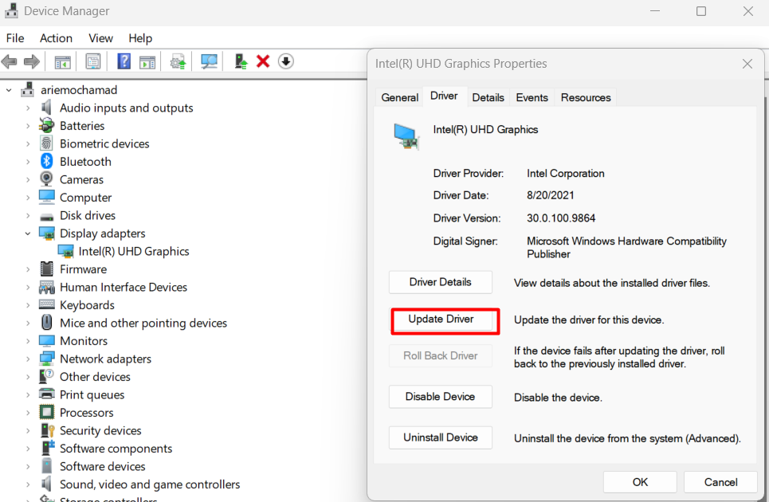Expand the Other devices category

click(x=28, y=377)
